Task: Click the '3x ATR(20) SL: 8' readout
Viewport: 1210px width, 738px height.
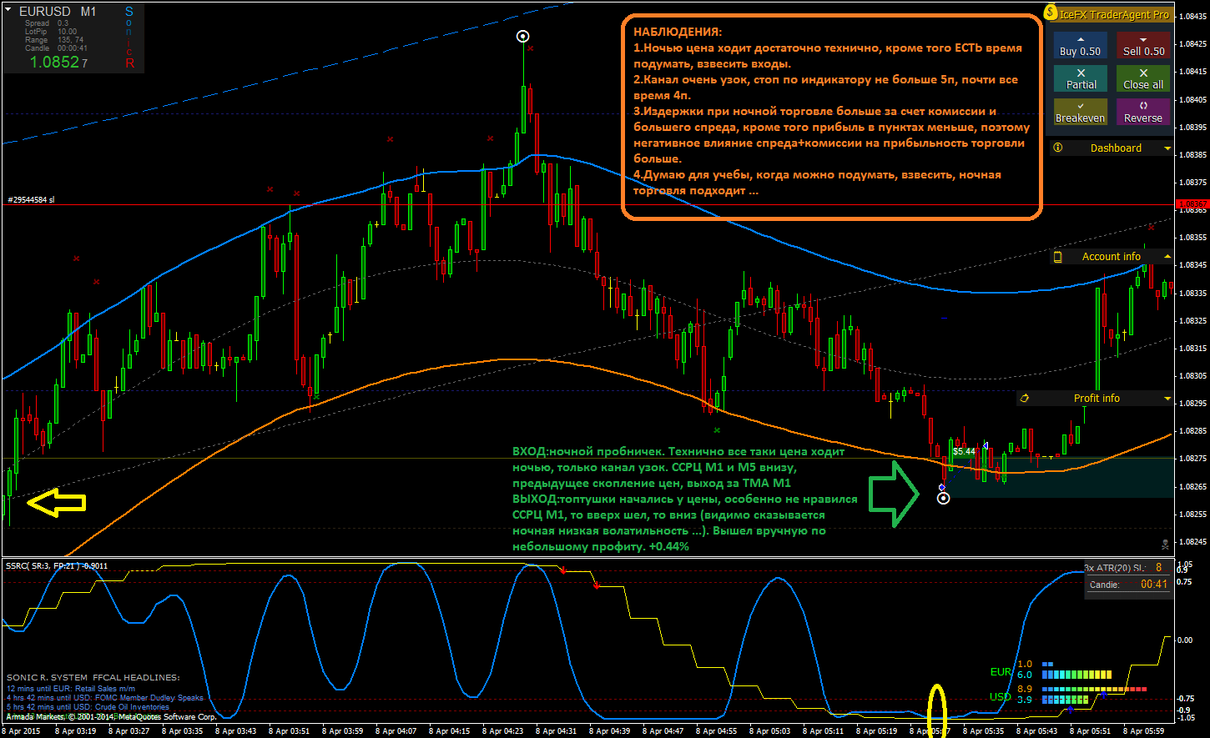Action: pyautogui.click(x=1123, y=568)
